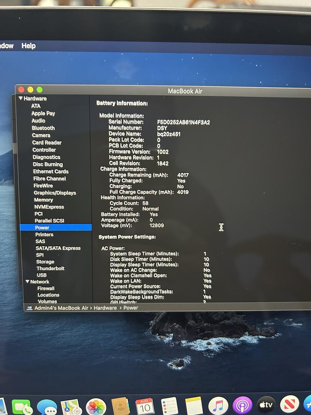Open the Photos app in Dock

tap(96, 407)
